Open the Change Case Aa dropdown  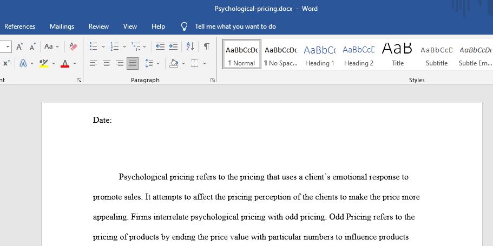point(51,46)
